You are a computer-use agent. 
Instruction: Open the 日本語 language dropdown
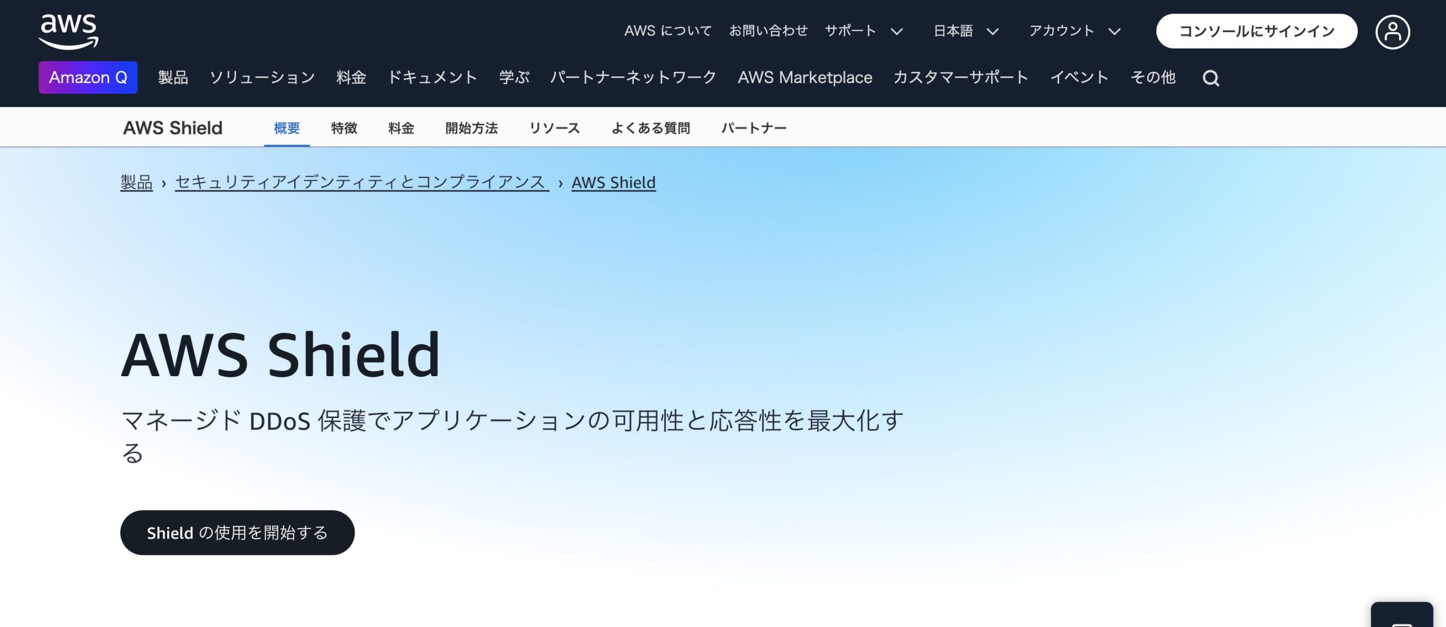point(966,31)
